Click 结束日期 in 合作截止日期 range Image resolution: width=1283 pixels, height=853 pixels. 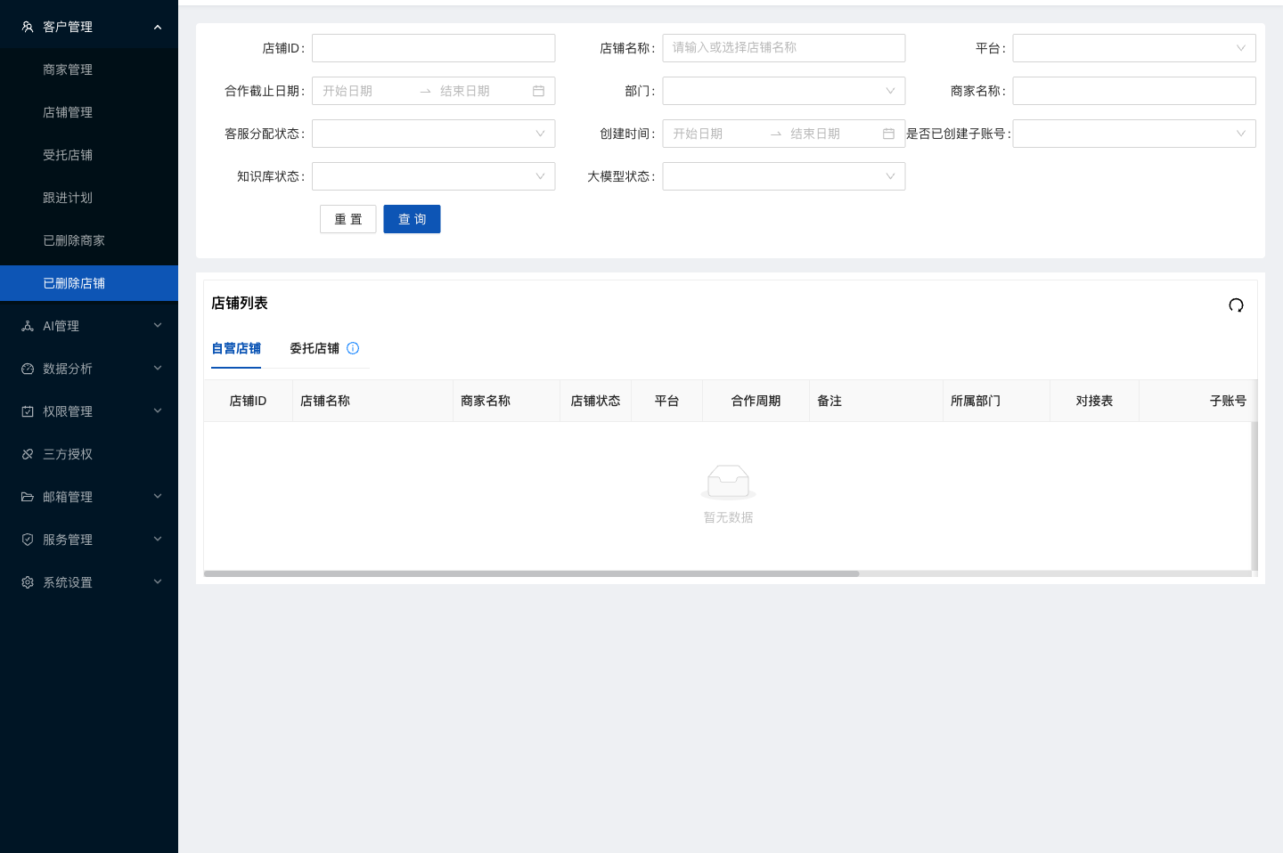(x=465, y=91)
